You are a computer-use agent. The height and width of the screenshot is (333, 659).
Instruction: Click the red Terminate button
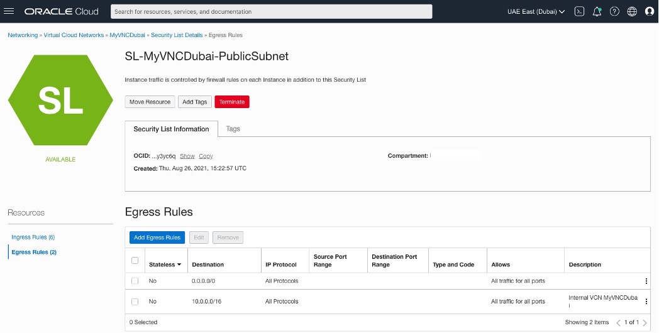click(x=232, y=102)
